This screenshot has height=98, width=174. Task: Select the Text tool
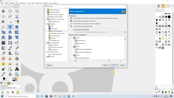(17, 69)
